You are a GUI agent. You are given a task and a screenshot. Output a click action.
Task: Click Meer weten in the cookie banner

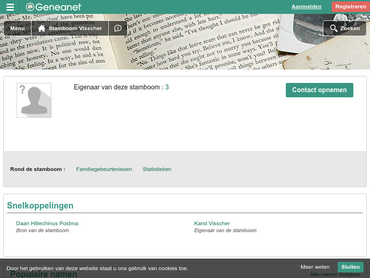pos(315,267)
